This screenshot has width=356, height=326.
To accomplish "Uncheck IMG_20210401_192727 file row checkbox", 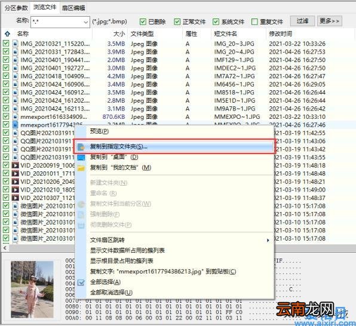I will 6,67.
